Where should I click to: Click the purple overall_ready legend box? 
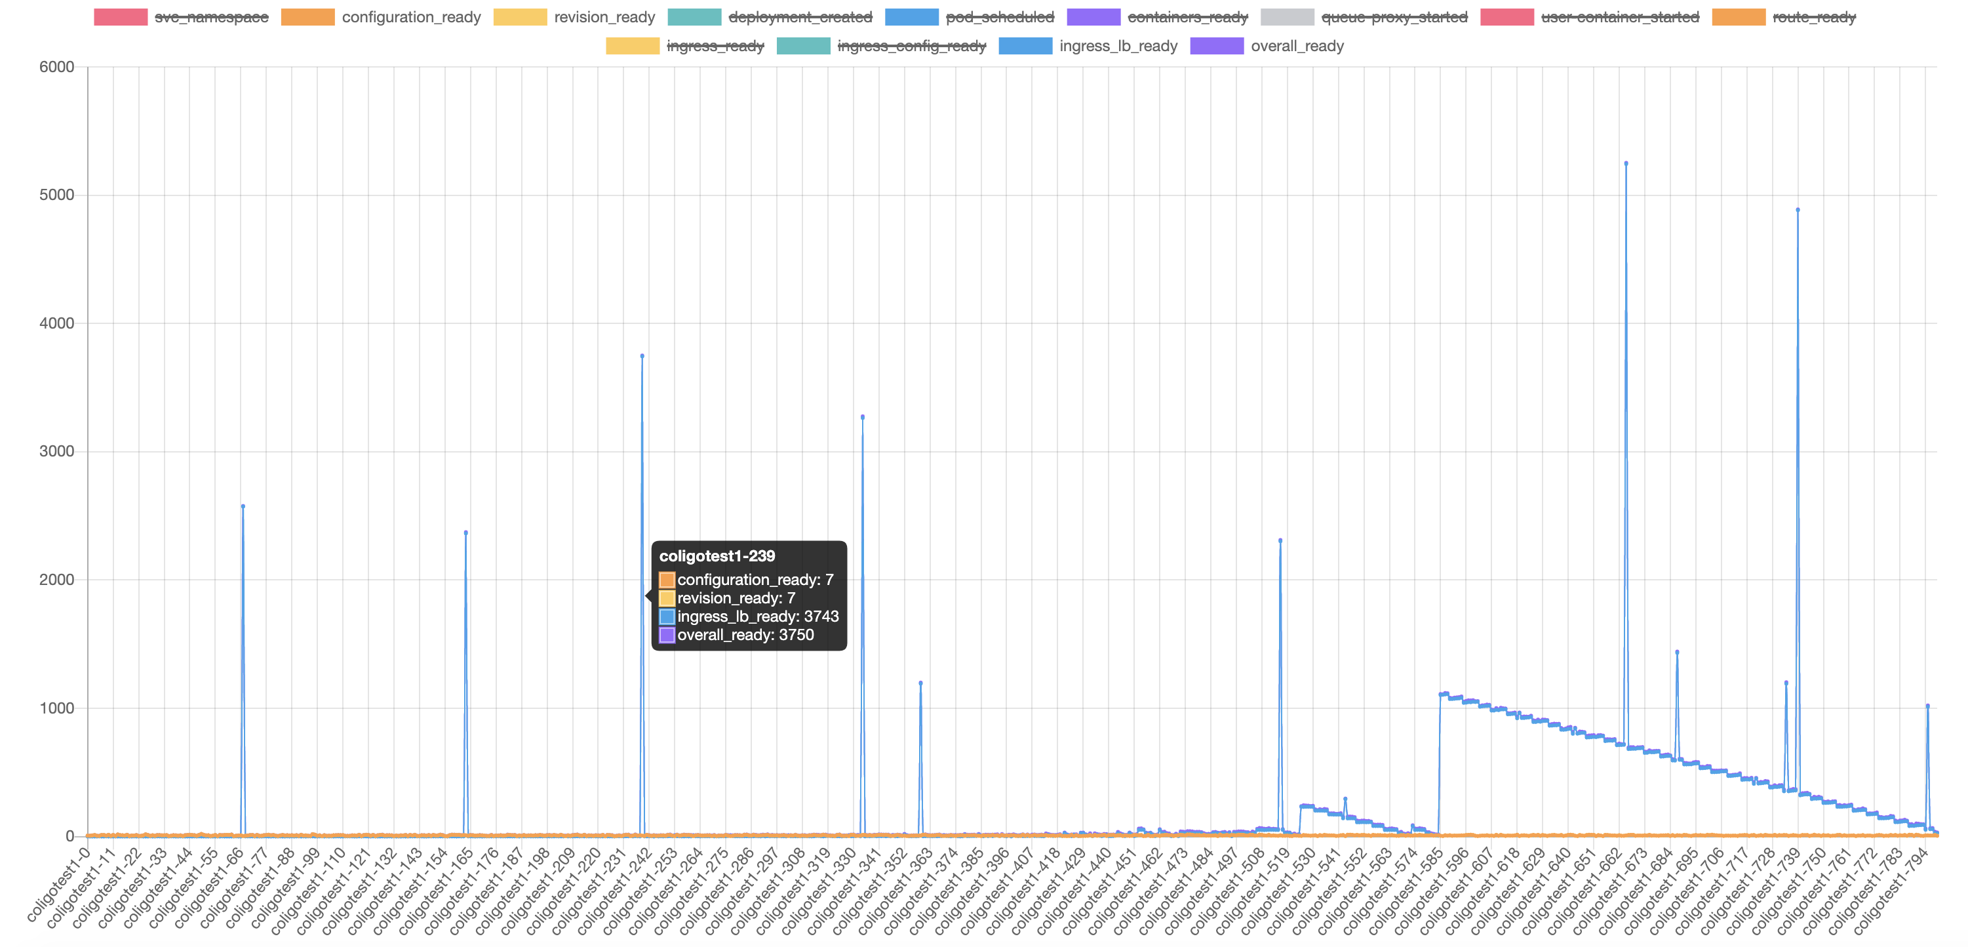1217,46
